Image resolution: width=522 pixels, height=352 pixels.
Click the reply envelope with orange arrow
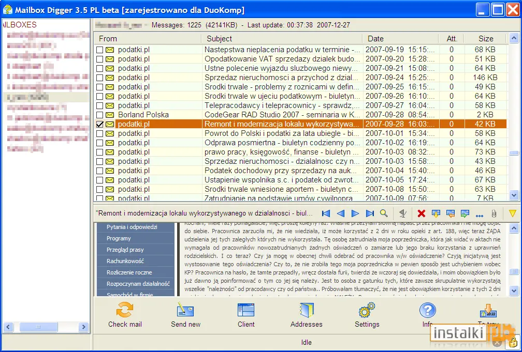click(x=451, y=213)
